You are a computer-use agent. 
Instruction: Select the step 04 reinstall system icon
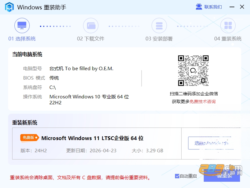pos(228,26)
